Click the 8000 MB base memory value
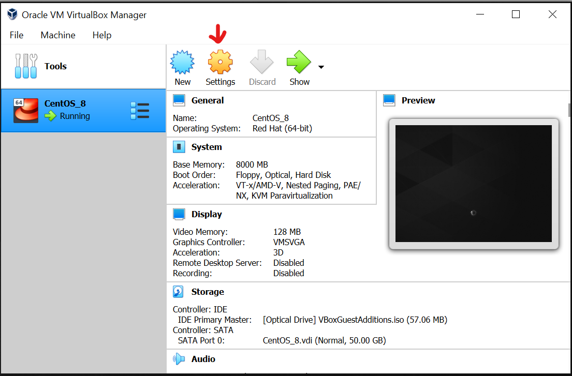This screenshot has height=376, width=572. 252,164
